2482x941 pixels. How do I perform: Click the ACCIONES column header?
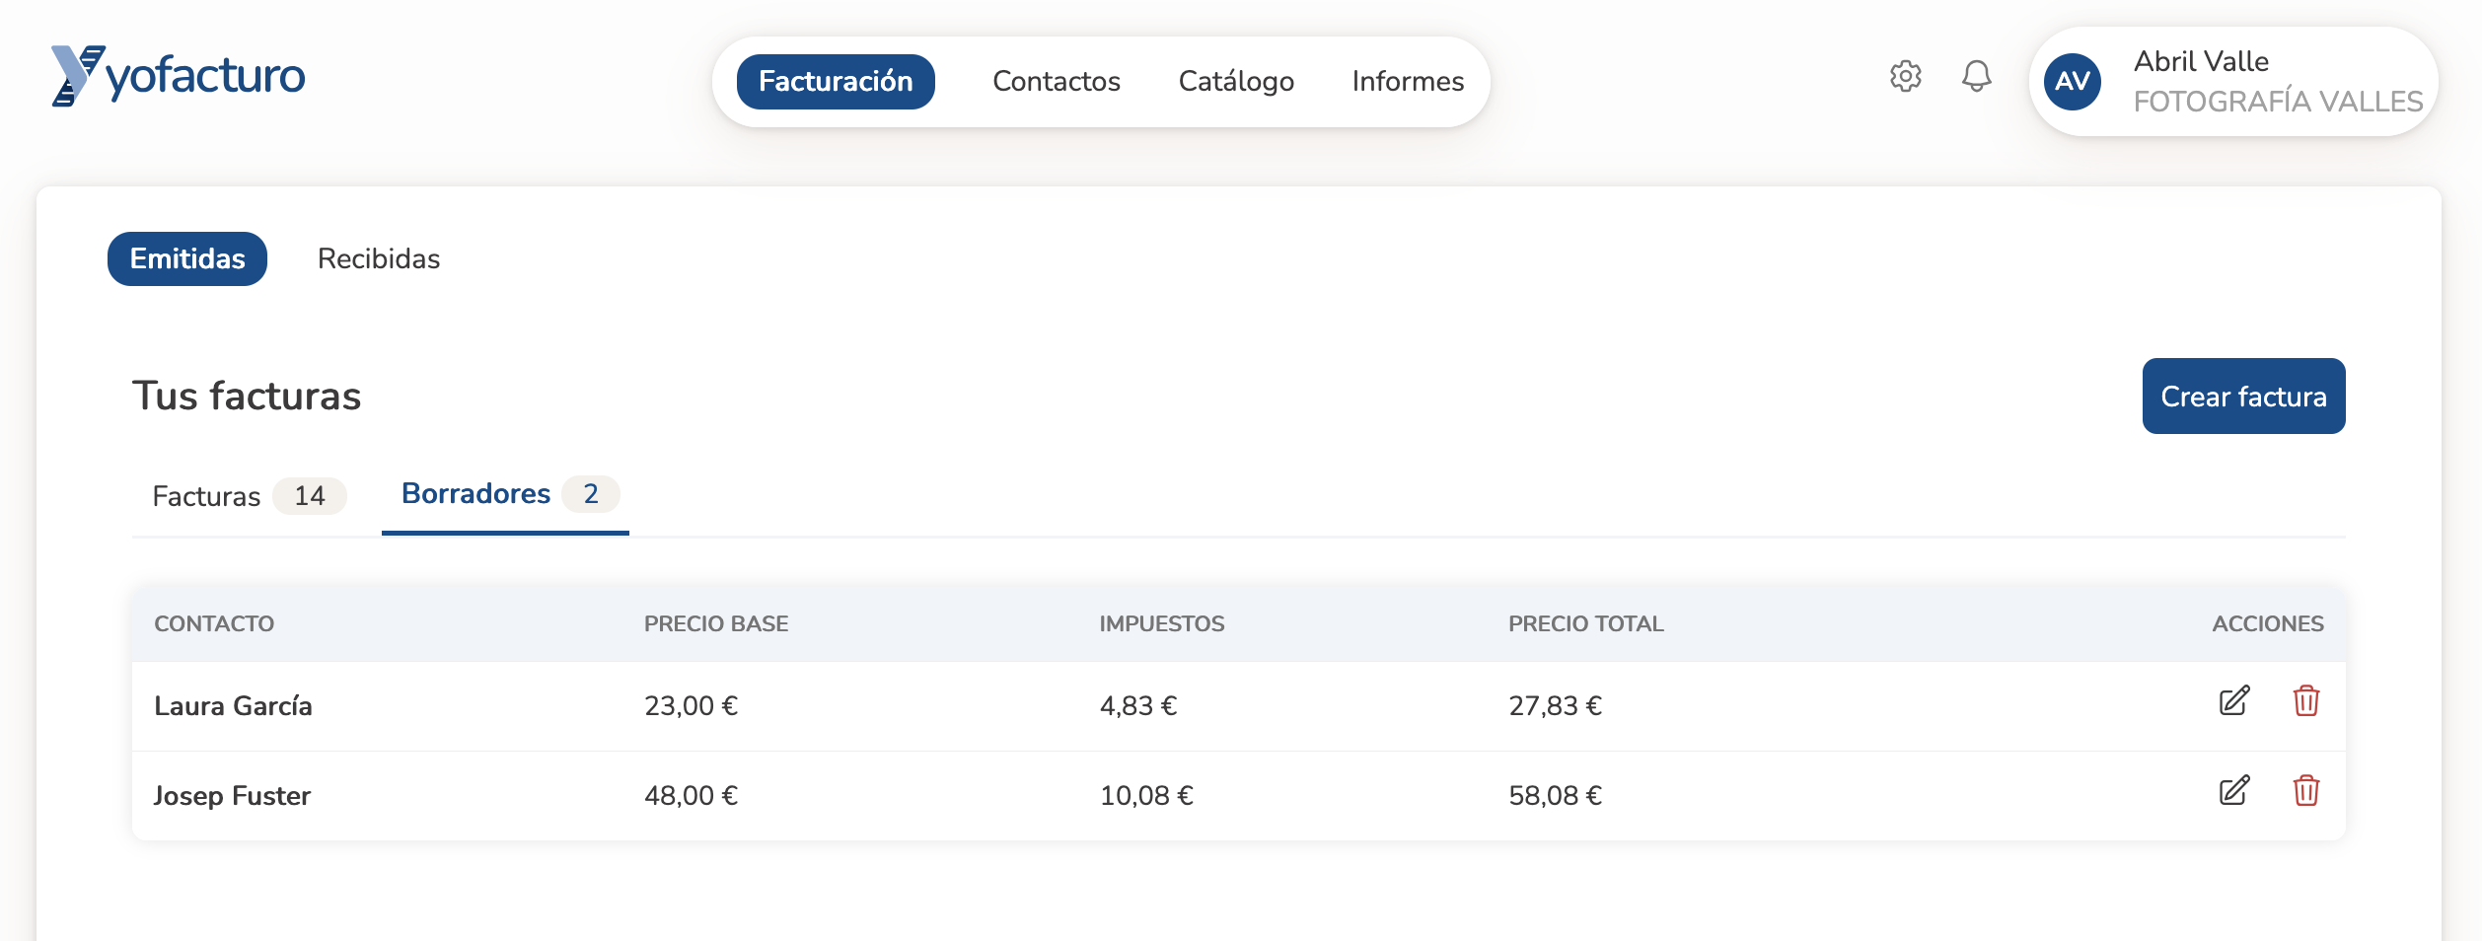coord(2268,624)
